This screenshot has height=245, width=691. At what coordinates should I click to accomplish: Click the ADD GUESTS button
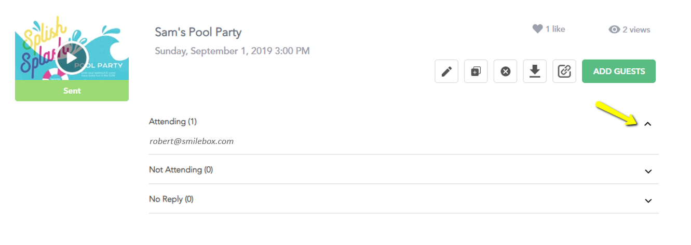click(619, 71)
